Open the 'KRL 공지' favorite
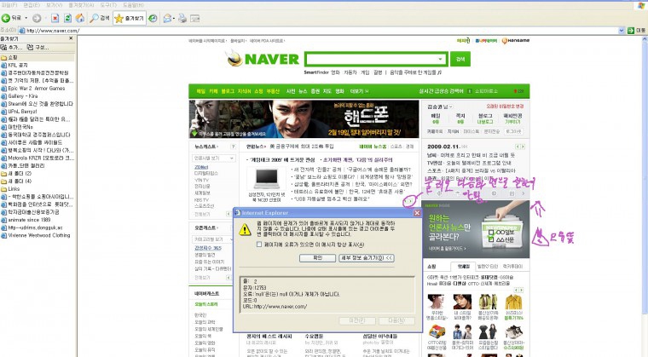 pos(17,66)
